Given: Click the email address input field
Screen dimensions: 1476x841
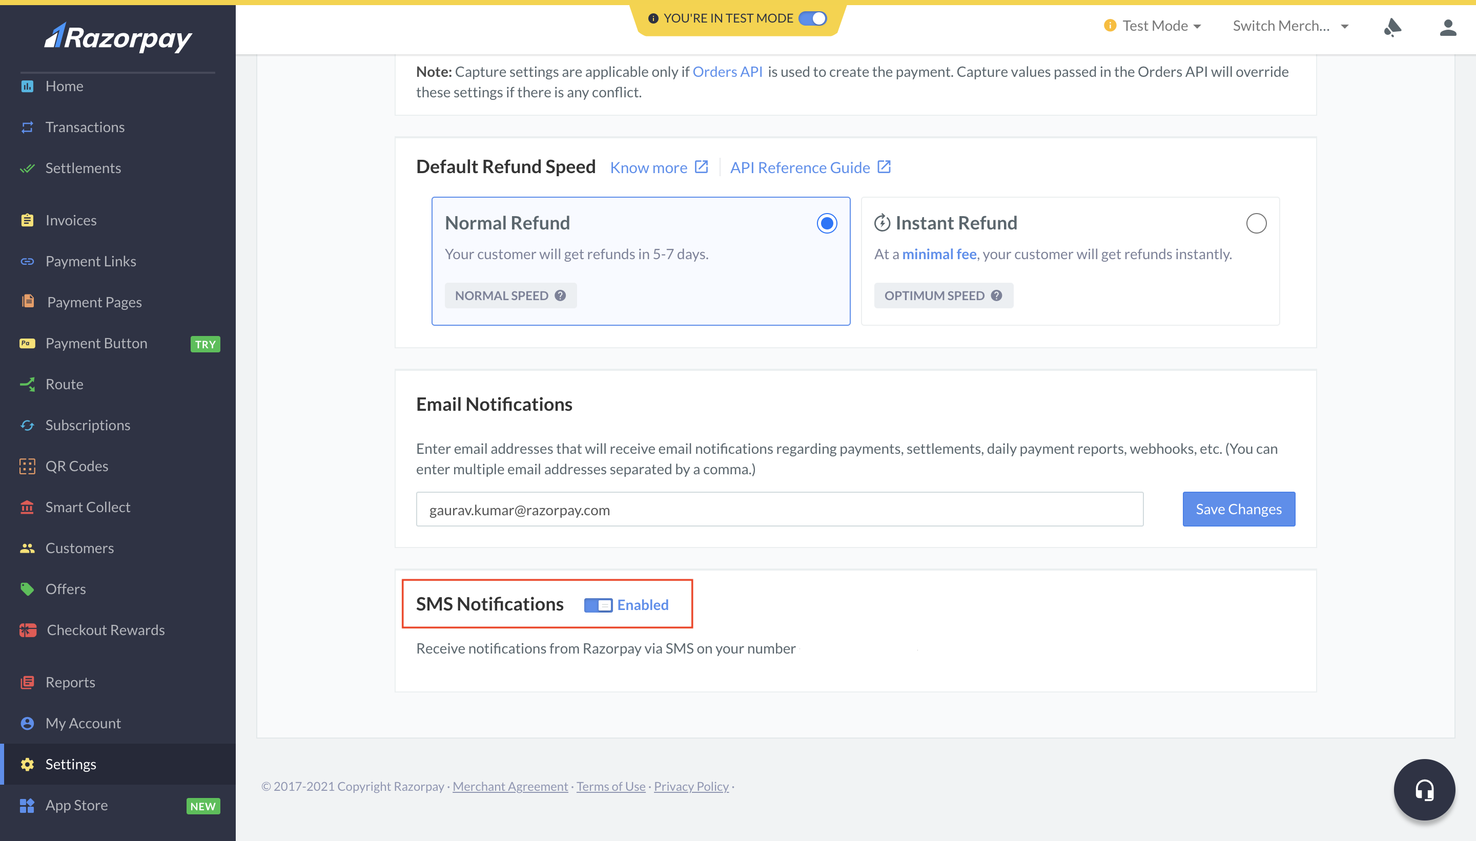Looking at the screenshot, I should point(781,509).
